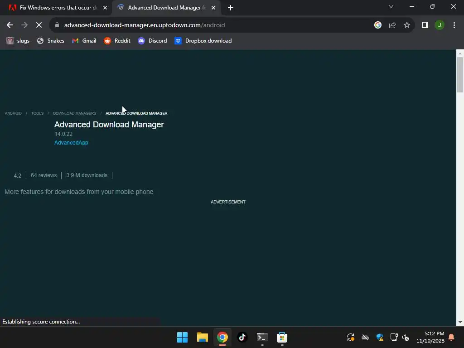Screen dimensions: 464x348
Task: Click the 4.2 rating value
Action: coord(18,175)
